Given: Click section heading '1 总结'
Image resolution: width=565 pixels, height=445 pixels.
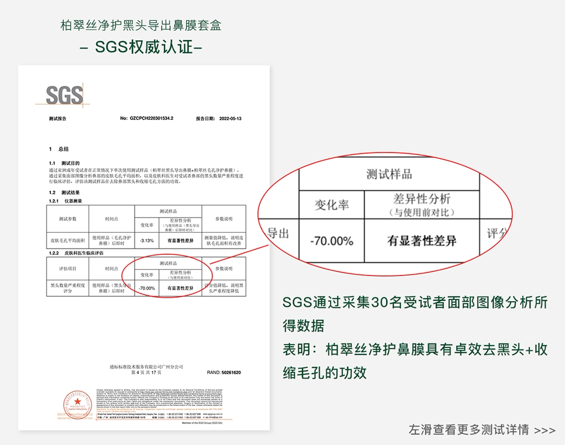Looking at the screenshot, I should tap(59, 149).
